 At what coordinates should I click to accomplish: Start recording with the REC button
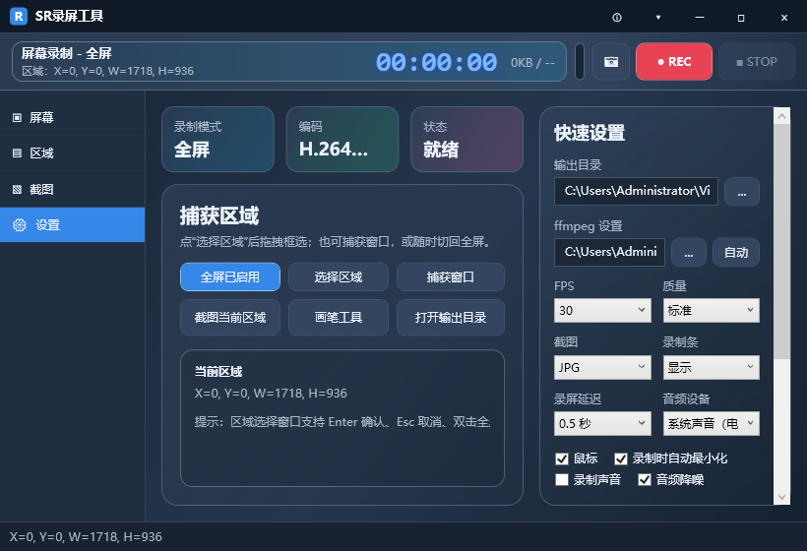674,62
